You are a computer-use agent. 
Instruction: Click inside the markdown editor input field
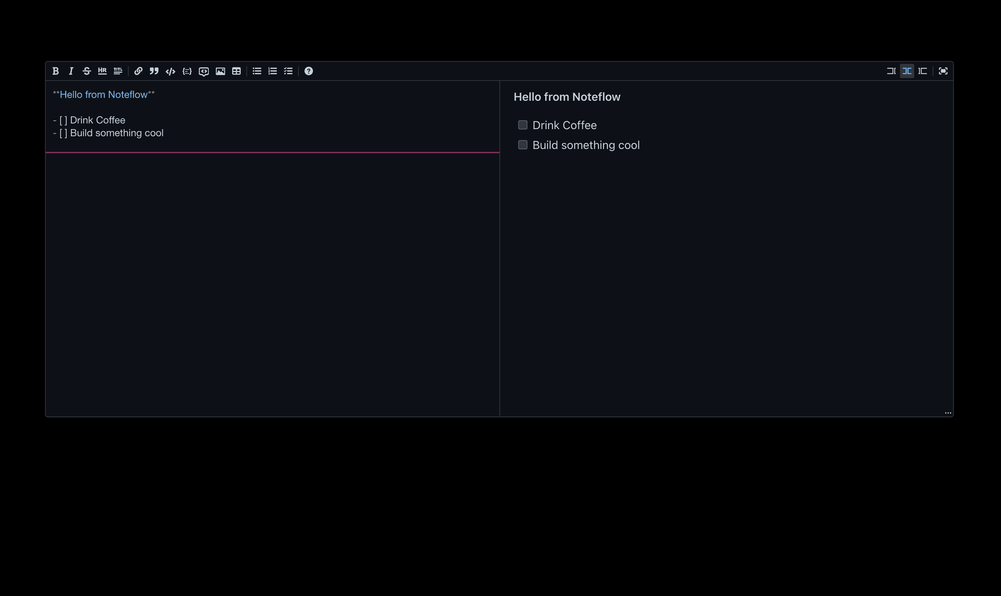(273, 248)
